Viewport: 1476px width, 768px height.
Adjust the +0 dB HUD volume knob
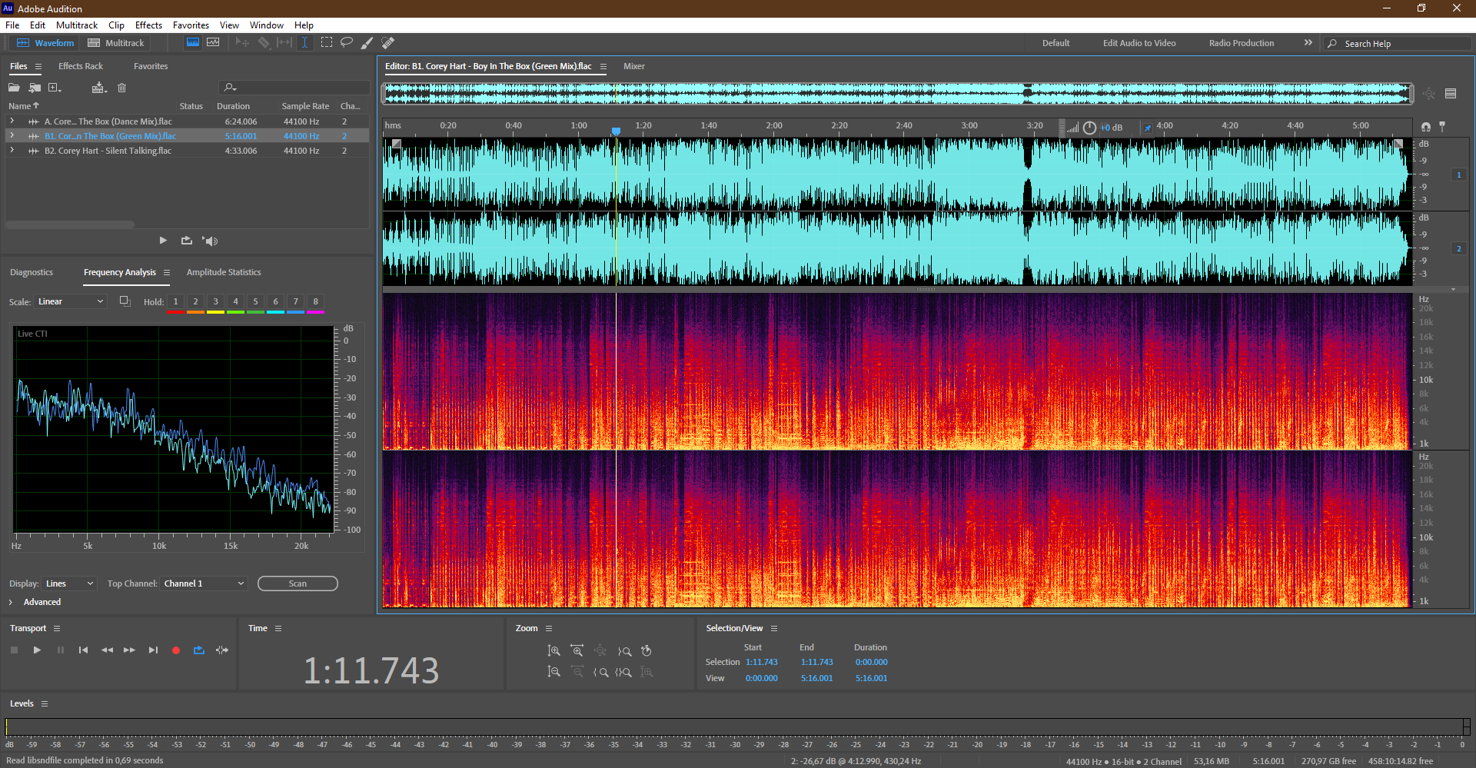1089,128
